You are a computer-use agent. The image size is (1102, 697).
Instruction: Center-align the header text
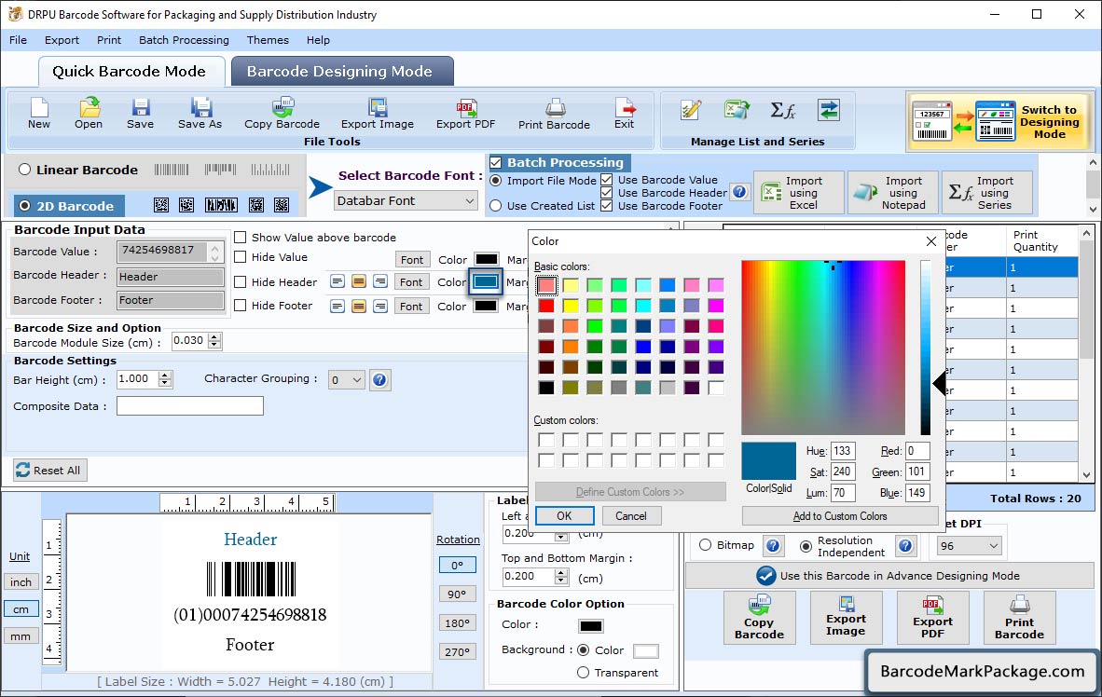(358, 281)
